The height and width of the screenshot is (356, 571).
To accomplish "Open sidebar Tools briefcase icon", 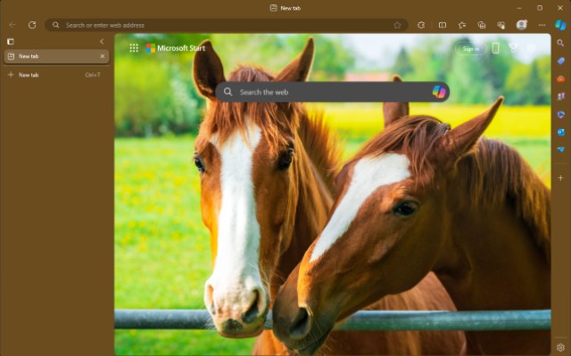I will click(561, 78).
